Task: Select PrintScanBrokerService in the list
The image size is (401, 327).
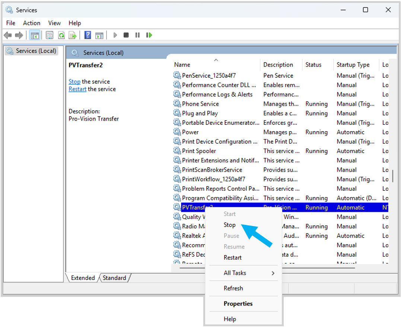Action: (280, 169)
